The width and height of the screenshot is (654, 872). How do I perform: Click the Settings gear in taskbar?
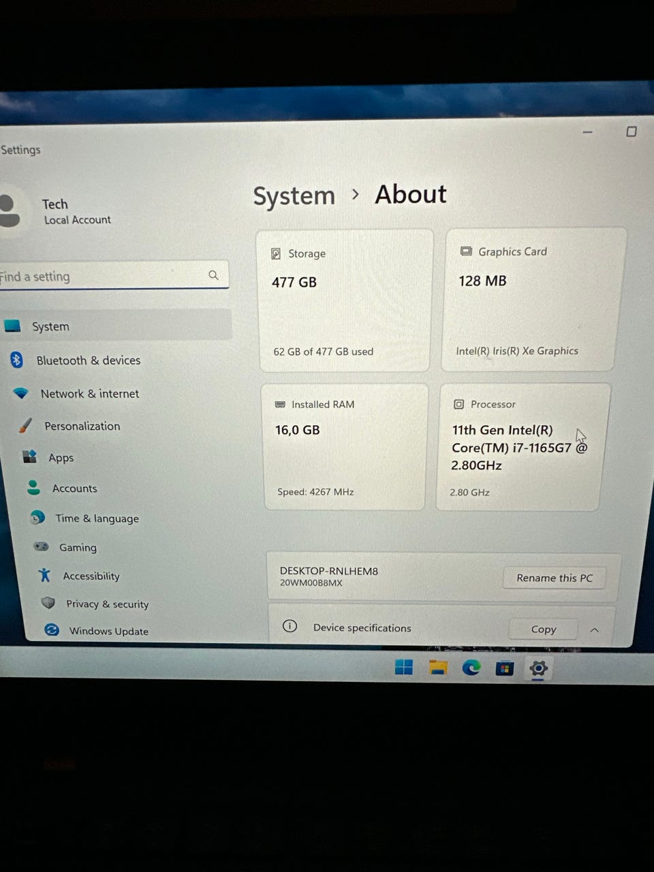click(538, 668)
